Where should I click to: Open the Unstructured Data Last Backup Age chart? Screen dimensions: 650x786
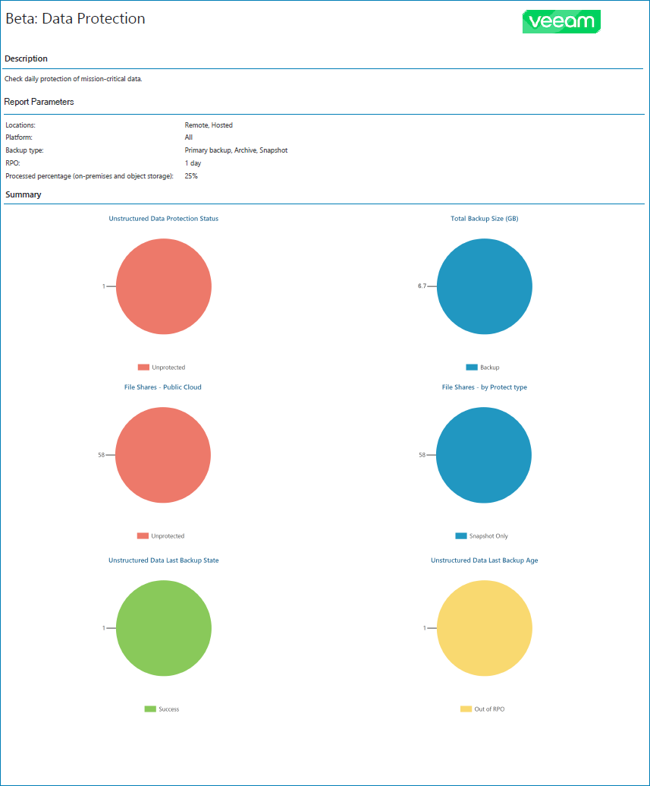484,560
